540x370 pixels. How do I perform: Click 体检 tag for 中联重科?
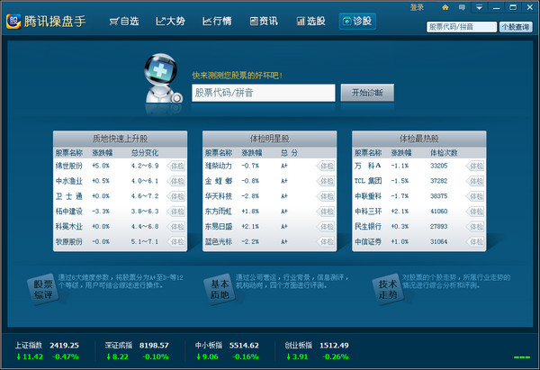pyautogui.click(x=475, y=196)
